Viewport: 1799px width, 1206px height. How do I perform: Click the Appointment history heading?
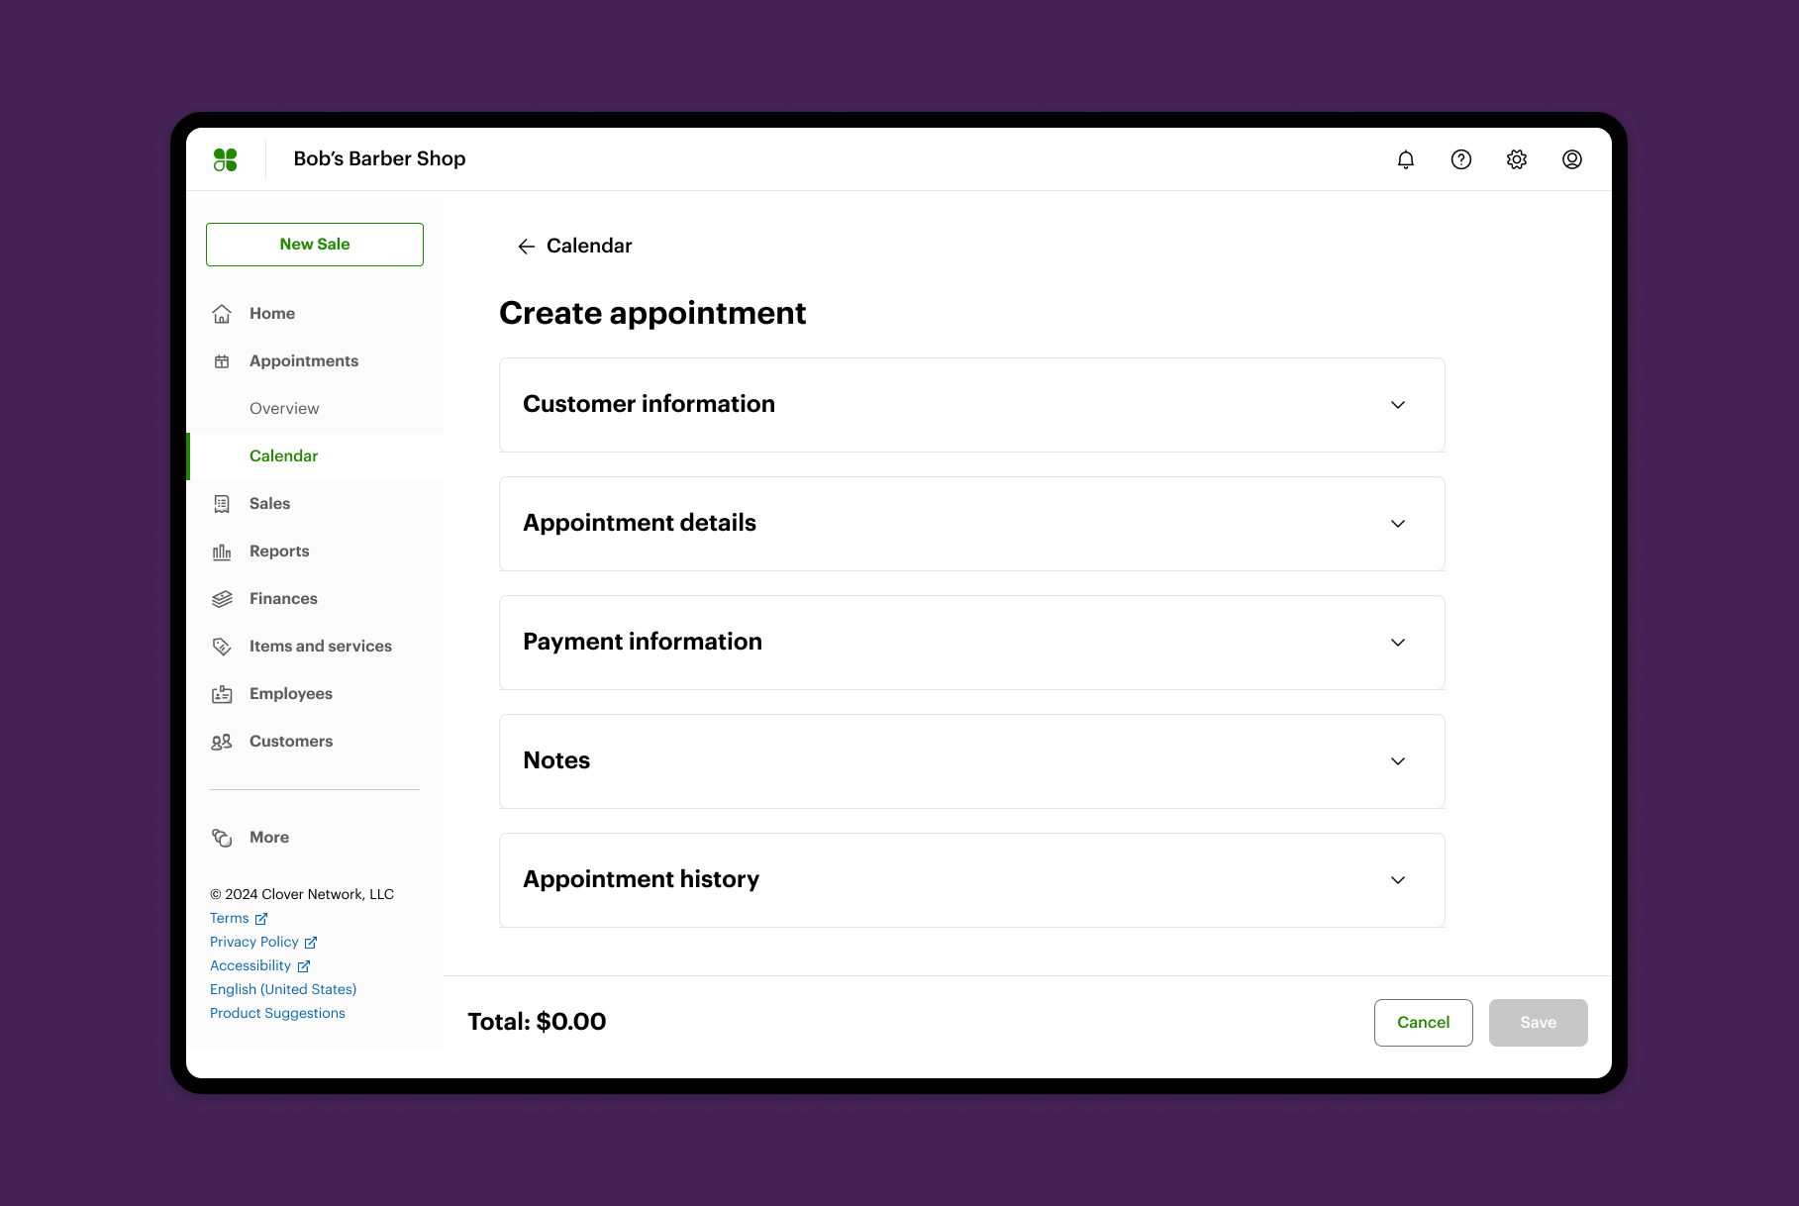pyautogui.click(x=641, y=879)
